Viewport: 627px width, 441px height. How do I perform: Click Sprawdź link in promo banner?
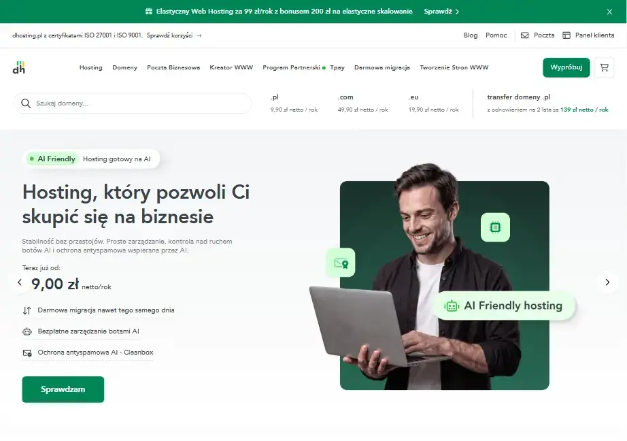[438, 11]
